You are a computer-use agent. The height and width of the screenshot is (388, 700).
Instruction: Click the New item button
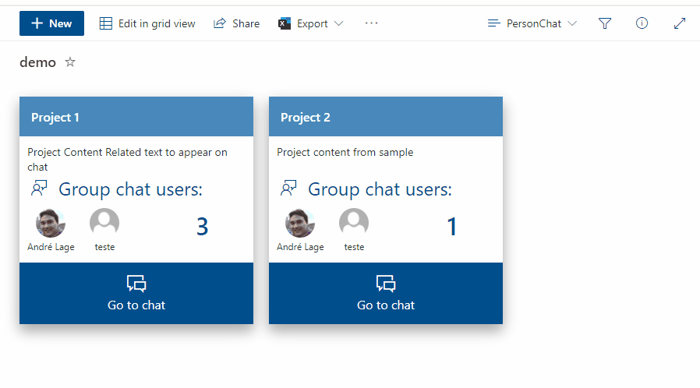point(51,23)
